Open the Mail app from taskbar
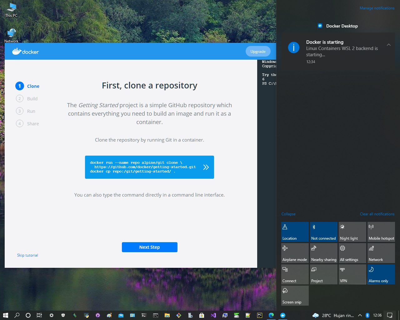 (121, 315)
